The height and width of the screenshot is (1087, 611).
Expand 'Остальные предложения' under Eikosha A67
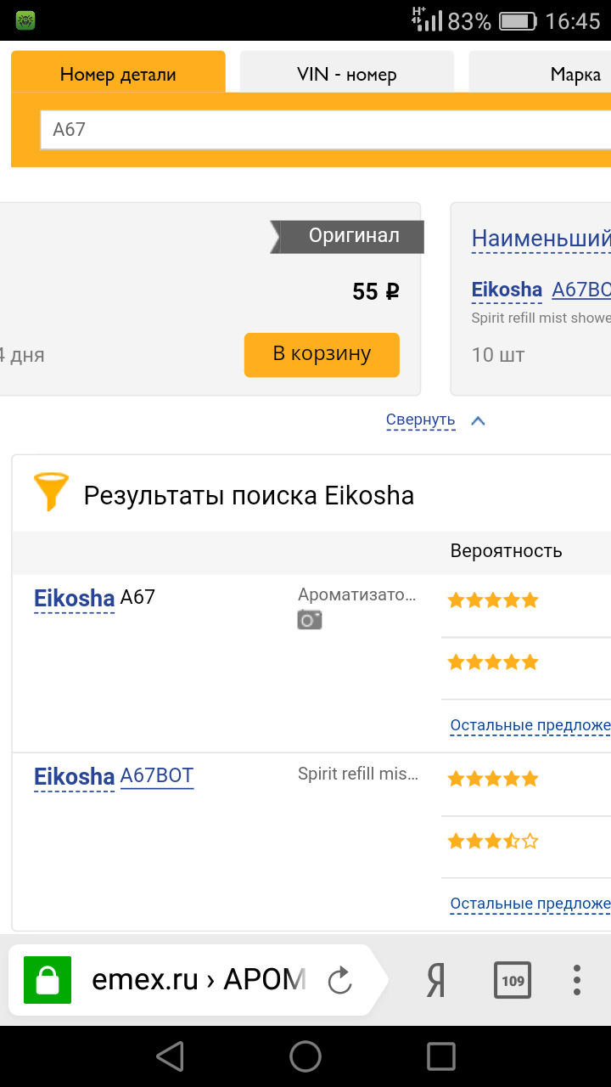point(530,725)
